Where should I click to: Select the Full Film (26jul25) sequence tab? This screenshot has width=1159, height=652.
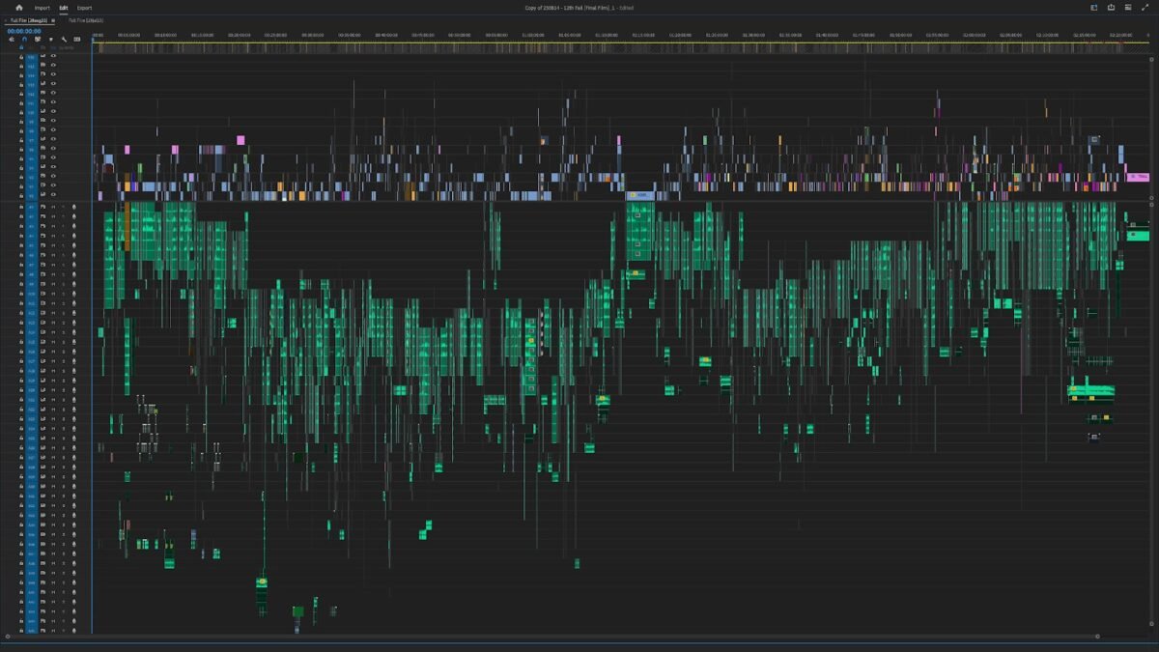coord(86,20)
